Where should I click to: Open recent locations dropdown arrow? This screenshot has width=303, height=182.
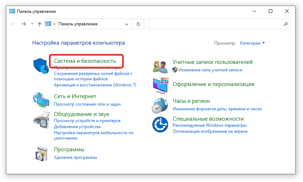click(x=32, y=24)
